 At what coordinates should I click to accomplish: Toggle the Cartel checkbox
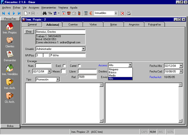click(x=79, y=66)
